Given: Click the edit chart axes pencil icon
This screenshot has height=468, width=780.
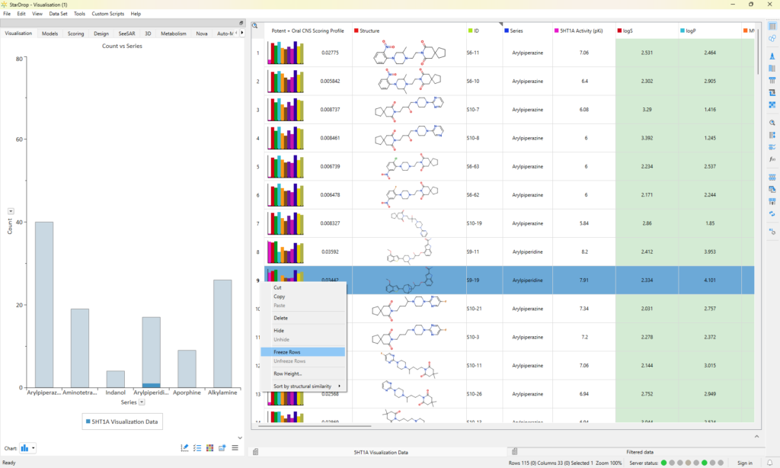Looking at the screenshot, I should coord(185,447).
